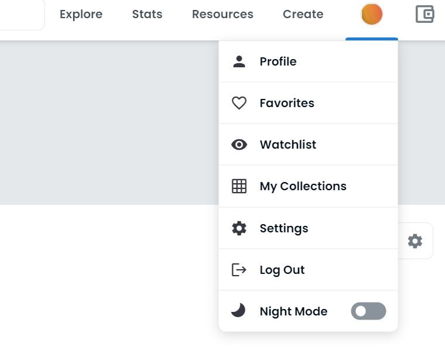Viewport: 445px width, 357px height.
Task: Click the gear icon beside Settings menu entry
Action: pos(239,228)
